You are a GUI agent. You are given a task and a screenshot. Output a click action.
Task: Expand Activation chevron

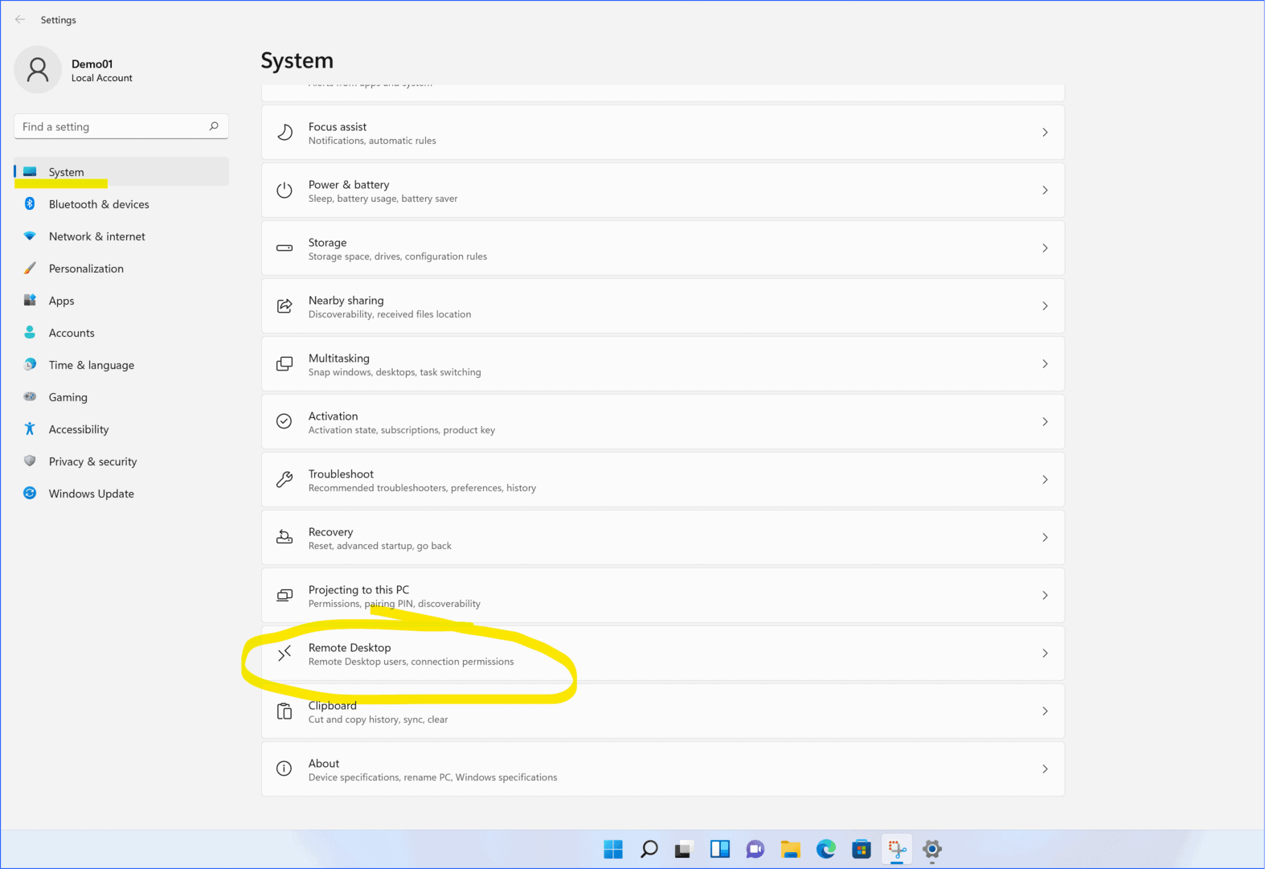click(1045, 422)
